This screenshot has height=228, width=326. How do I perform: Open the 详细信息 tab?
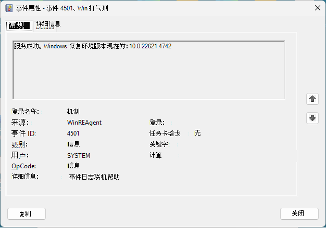pyautogui.click(x=48, y=24)
